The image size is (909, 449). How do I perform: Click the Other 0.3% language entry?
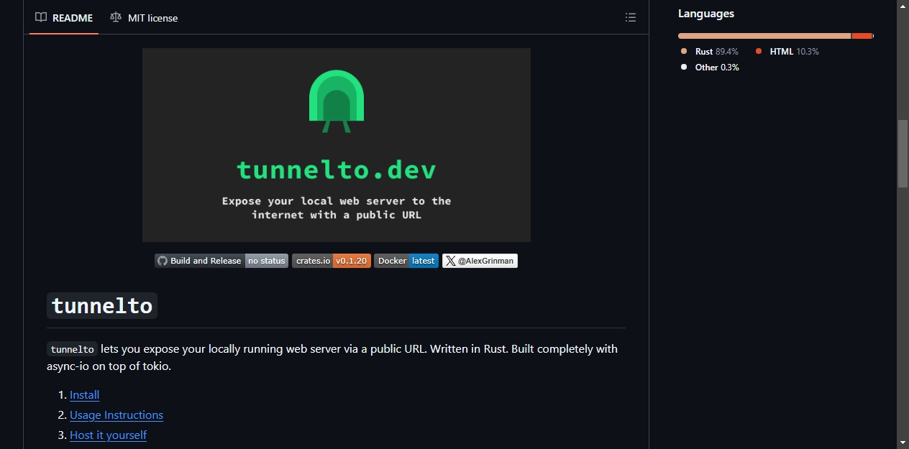pos(710,68)
